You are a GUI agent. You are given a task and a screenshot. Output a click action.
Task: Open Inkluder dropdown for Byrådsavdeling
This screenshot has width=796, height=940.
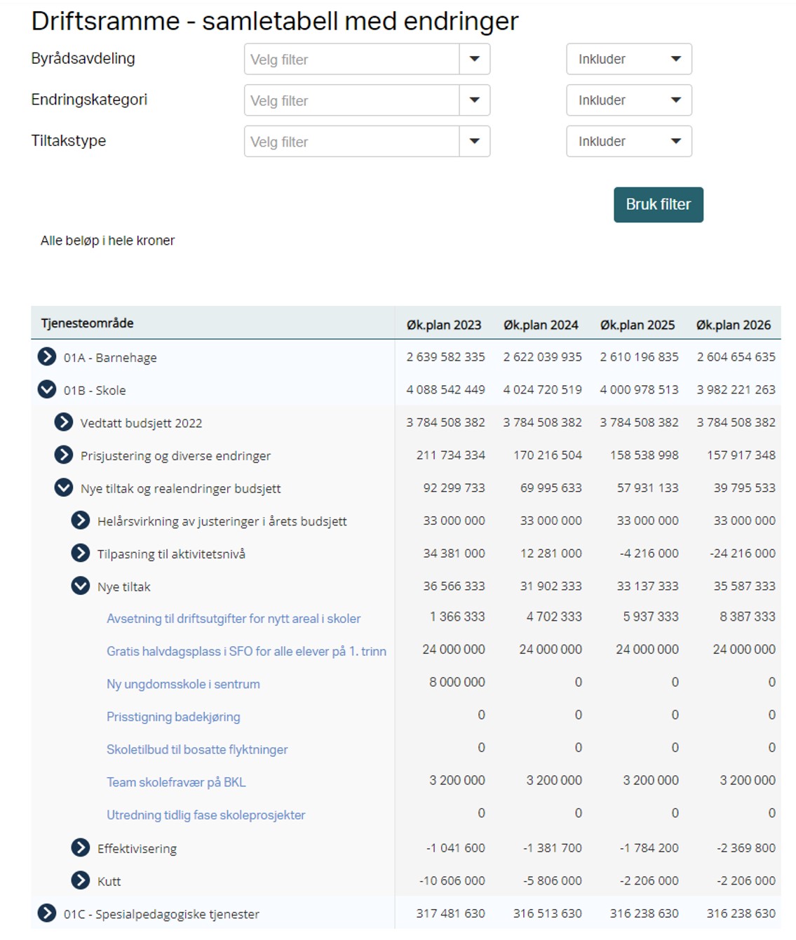pos(628,59)
